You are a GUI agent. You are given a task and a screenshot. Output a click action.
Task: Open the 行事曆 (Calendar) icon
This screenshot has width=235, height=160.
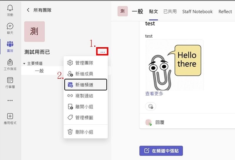click(x=10, y=80)
